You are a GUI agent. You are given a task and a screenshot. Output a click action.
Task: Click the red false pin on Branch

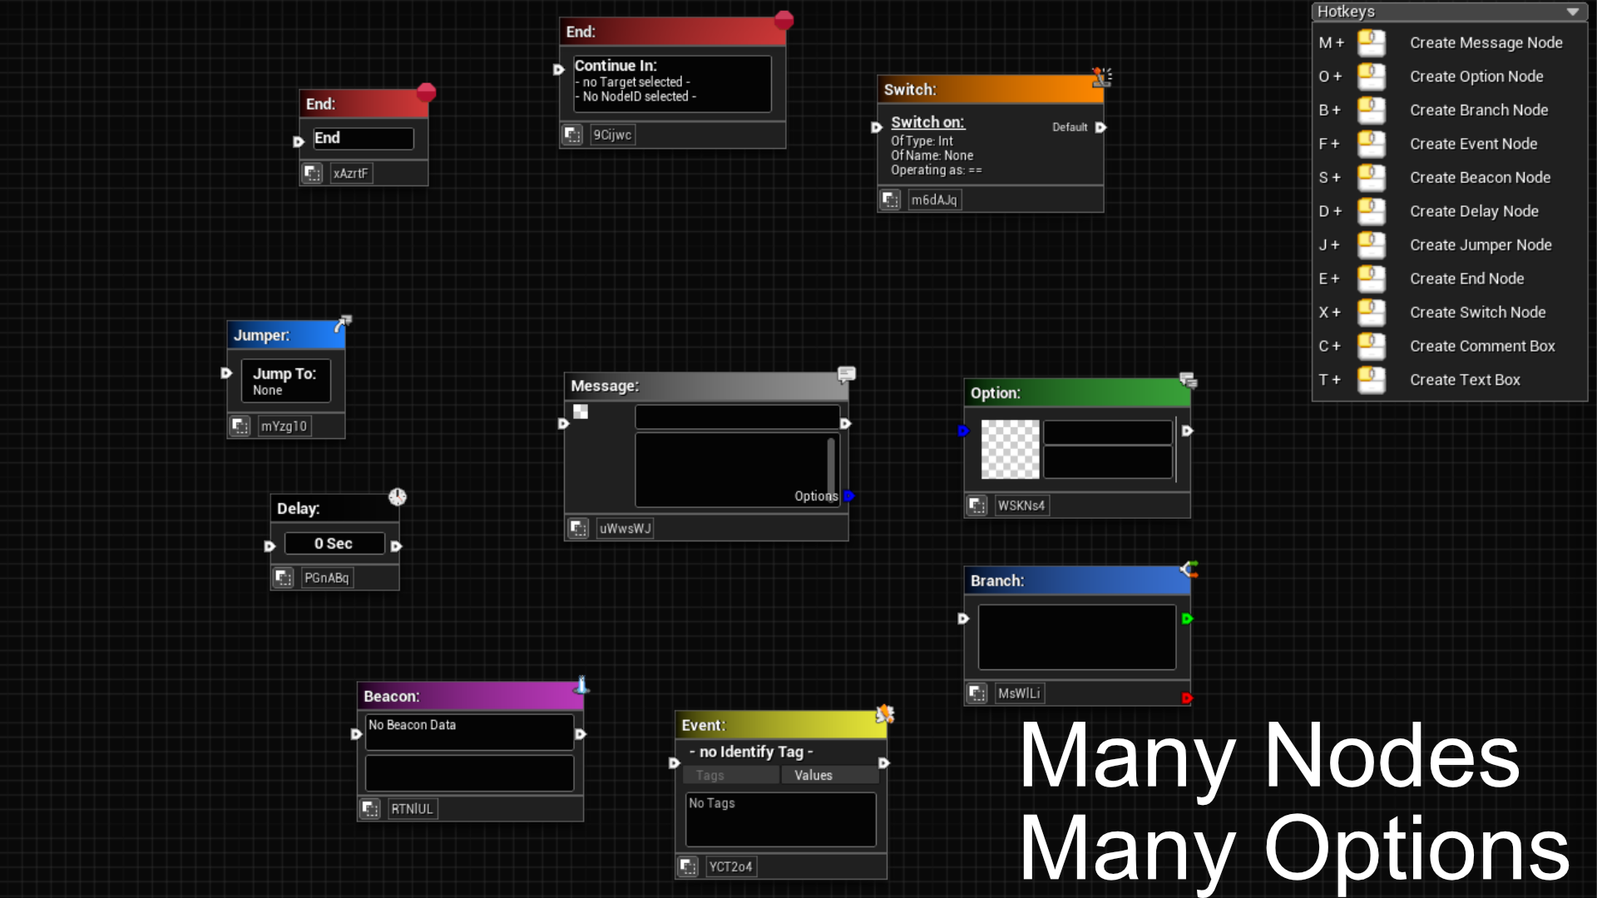[x=1187, y=698]
